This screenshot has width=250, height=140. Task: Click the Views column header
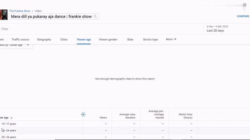coord(103,117)
